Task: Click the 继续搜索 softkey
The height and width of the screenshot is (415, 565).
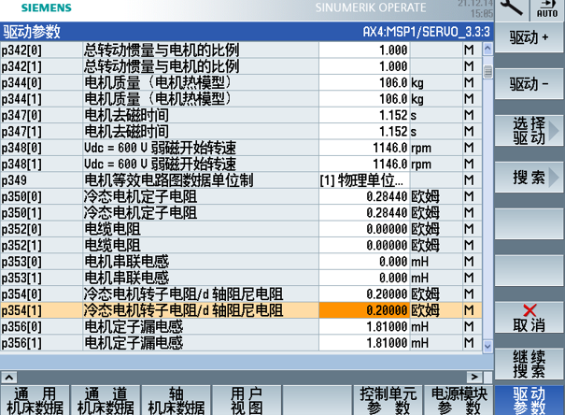Action: [529, 364]
